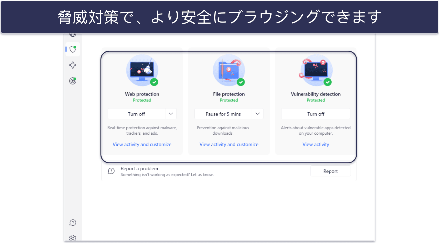Click the Vulnerability detection title text
The image size is (439, 243).
(316, 94)
